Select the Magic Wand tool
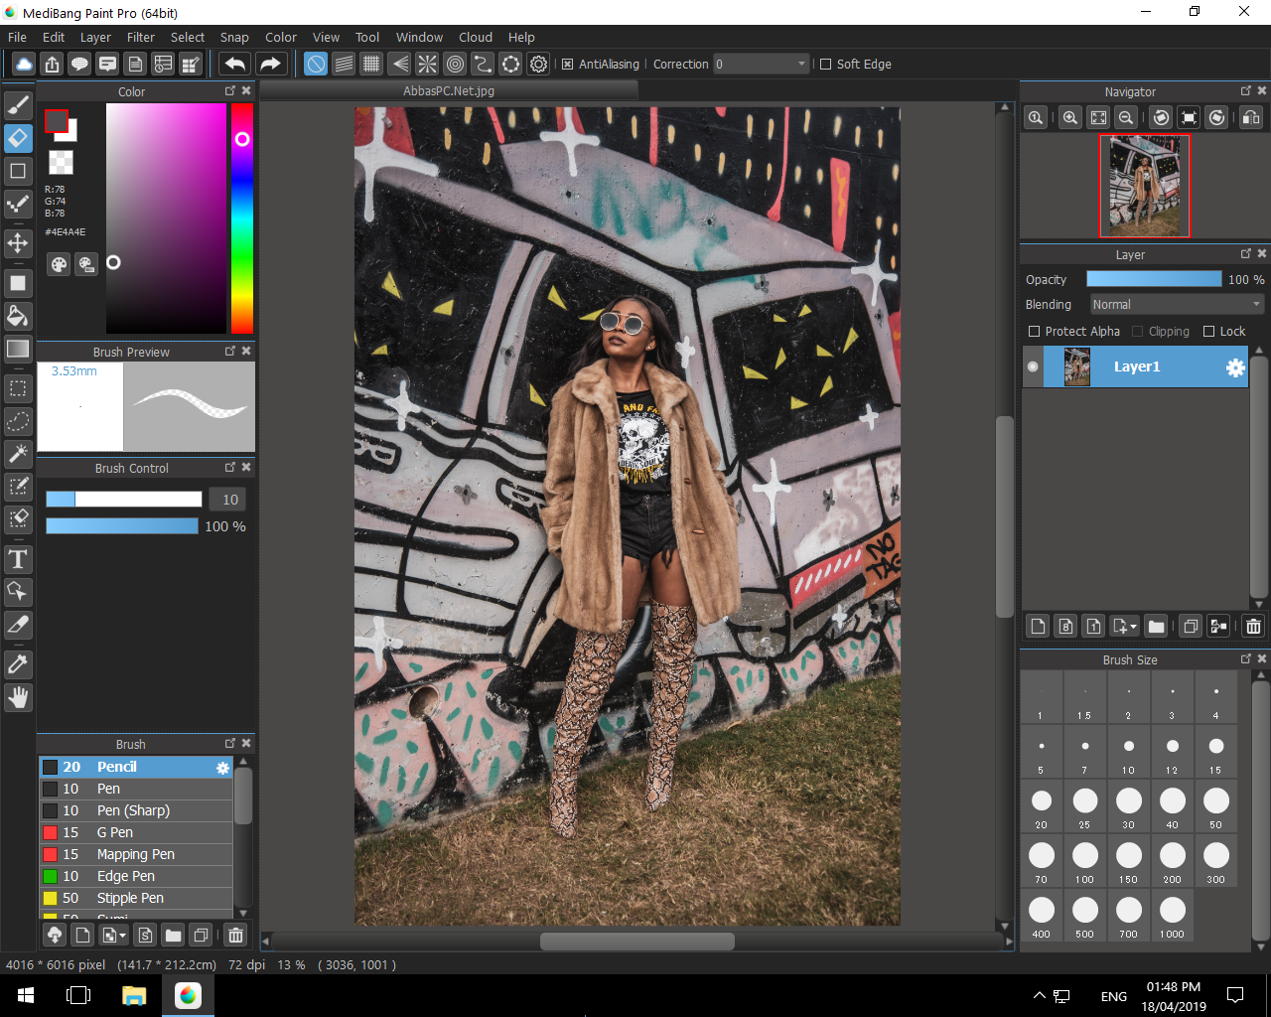 18,454
